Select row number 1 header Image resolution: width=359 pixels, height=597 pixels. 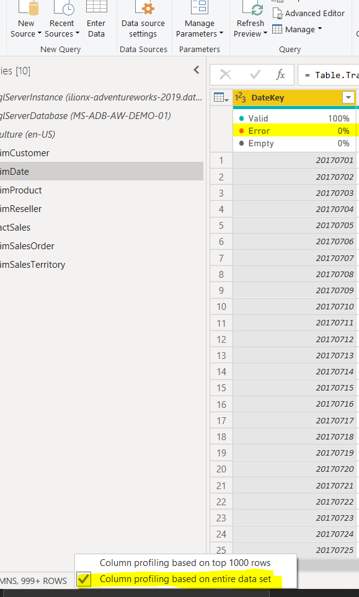coord(221,161)
